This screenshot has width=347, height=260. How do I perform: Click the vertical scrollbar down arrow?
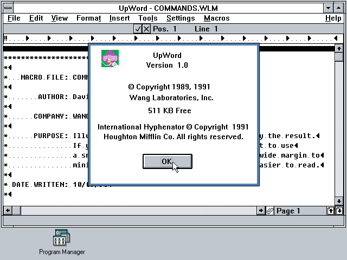339,201
